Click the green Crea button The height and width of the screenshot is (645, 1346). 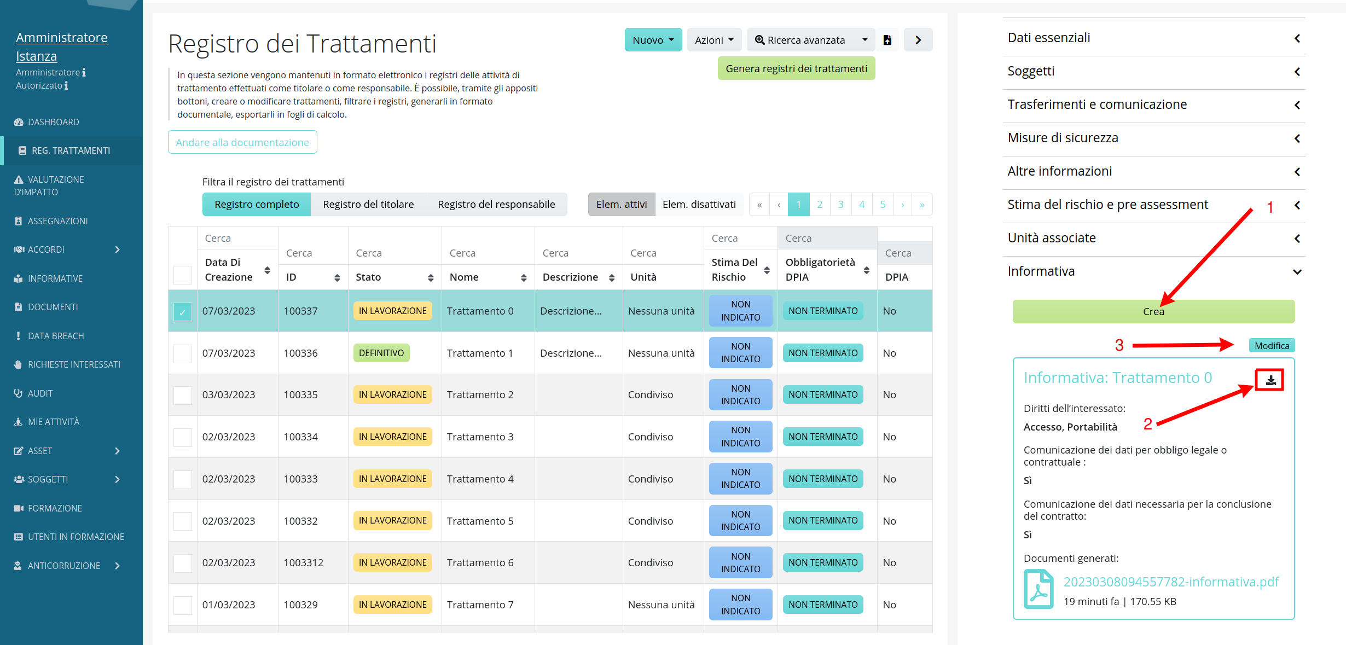(x=1153, y=311)
